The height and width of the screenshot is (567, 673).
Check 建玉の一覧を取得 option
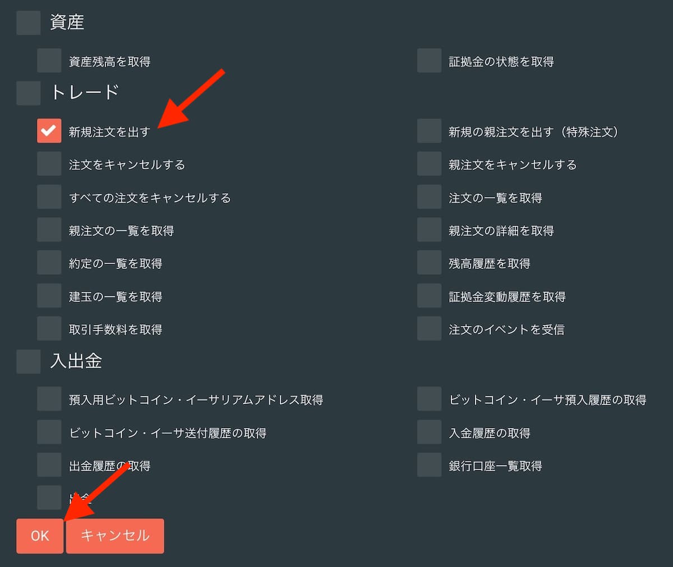coord(49,296)
